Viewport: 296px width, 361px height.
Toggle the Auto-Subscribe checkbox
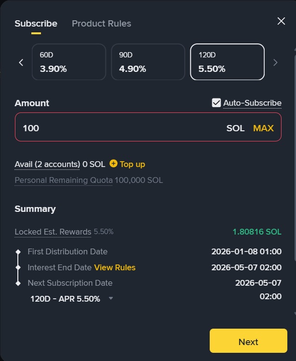[216, 103]
